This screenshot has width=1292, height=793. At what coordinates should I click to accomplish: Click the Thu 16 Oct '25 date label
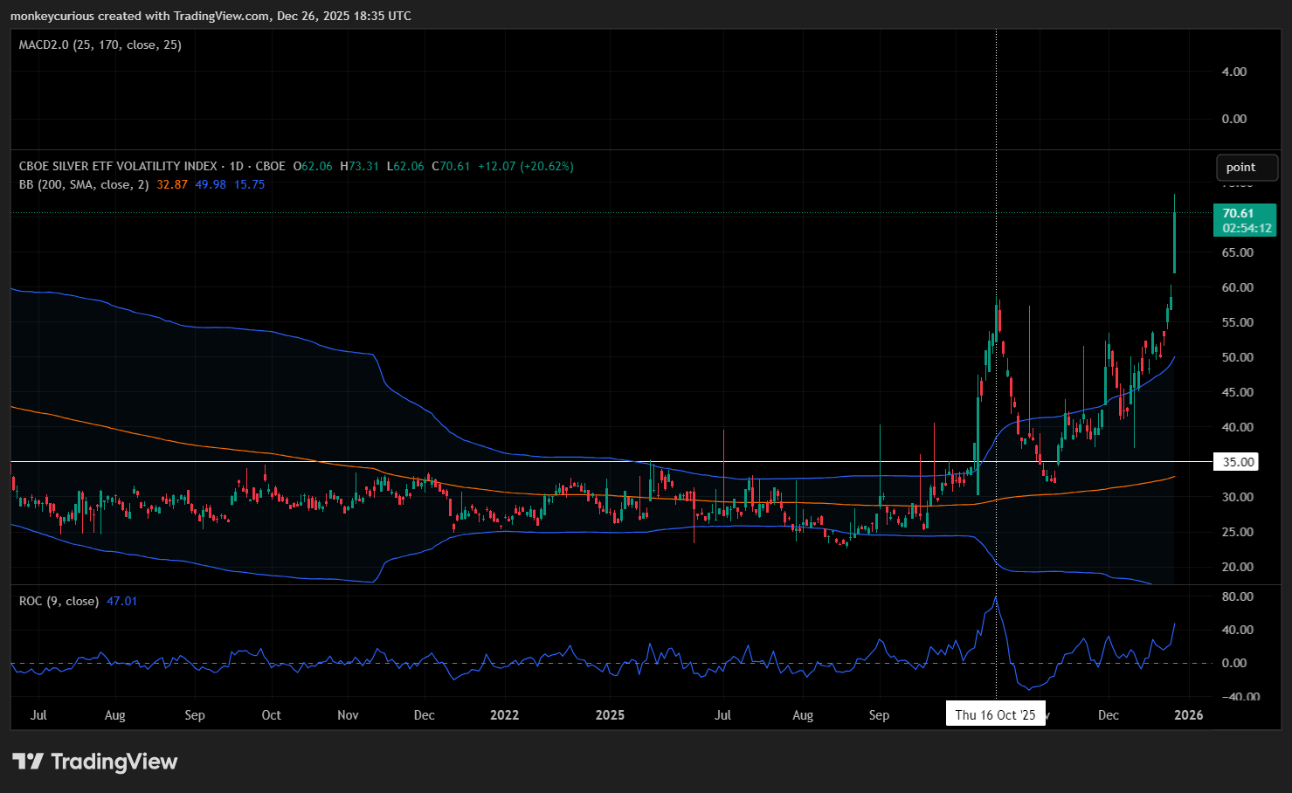click(995, 714)
